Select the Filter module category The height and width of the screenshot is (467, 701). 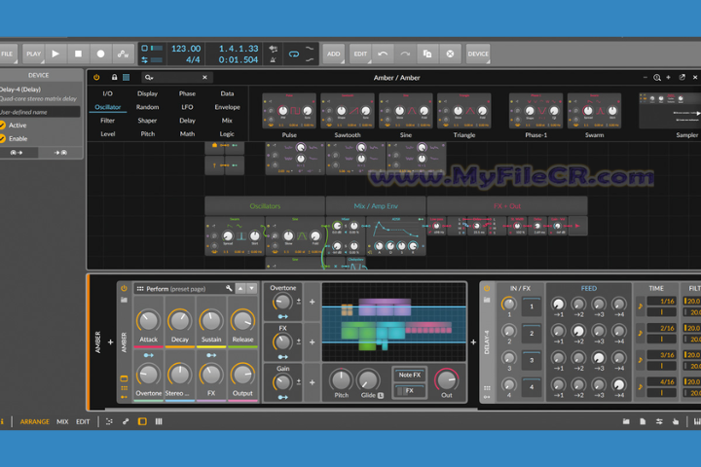pyautogui.click(x=108, y=121)
